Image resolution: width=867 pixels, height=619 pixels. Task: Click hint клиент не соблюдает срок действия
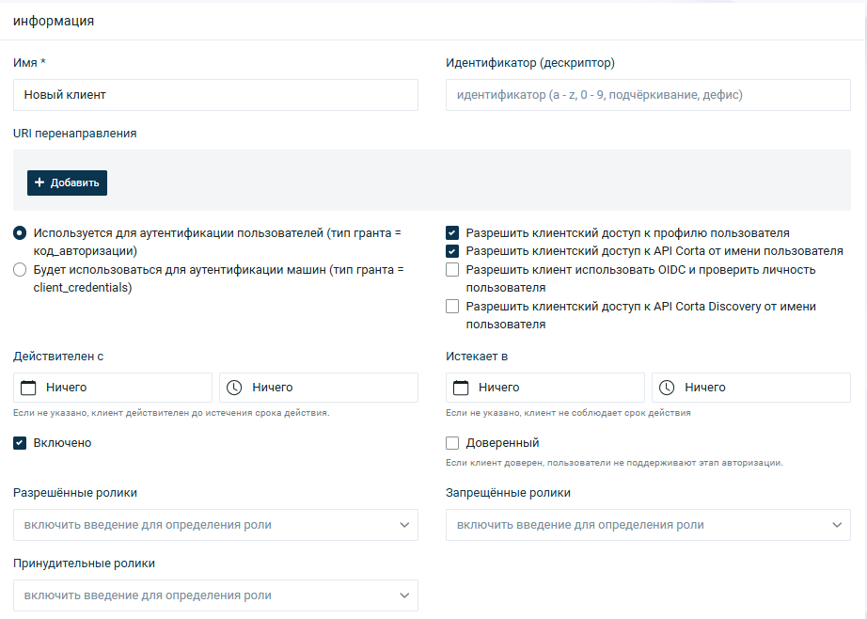[568, 413]
